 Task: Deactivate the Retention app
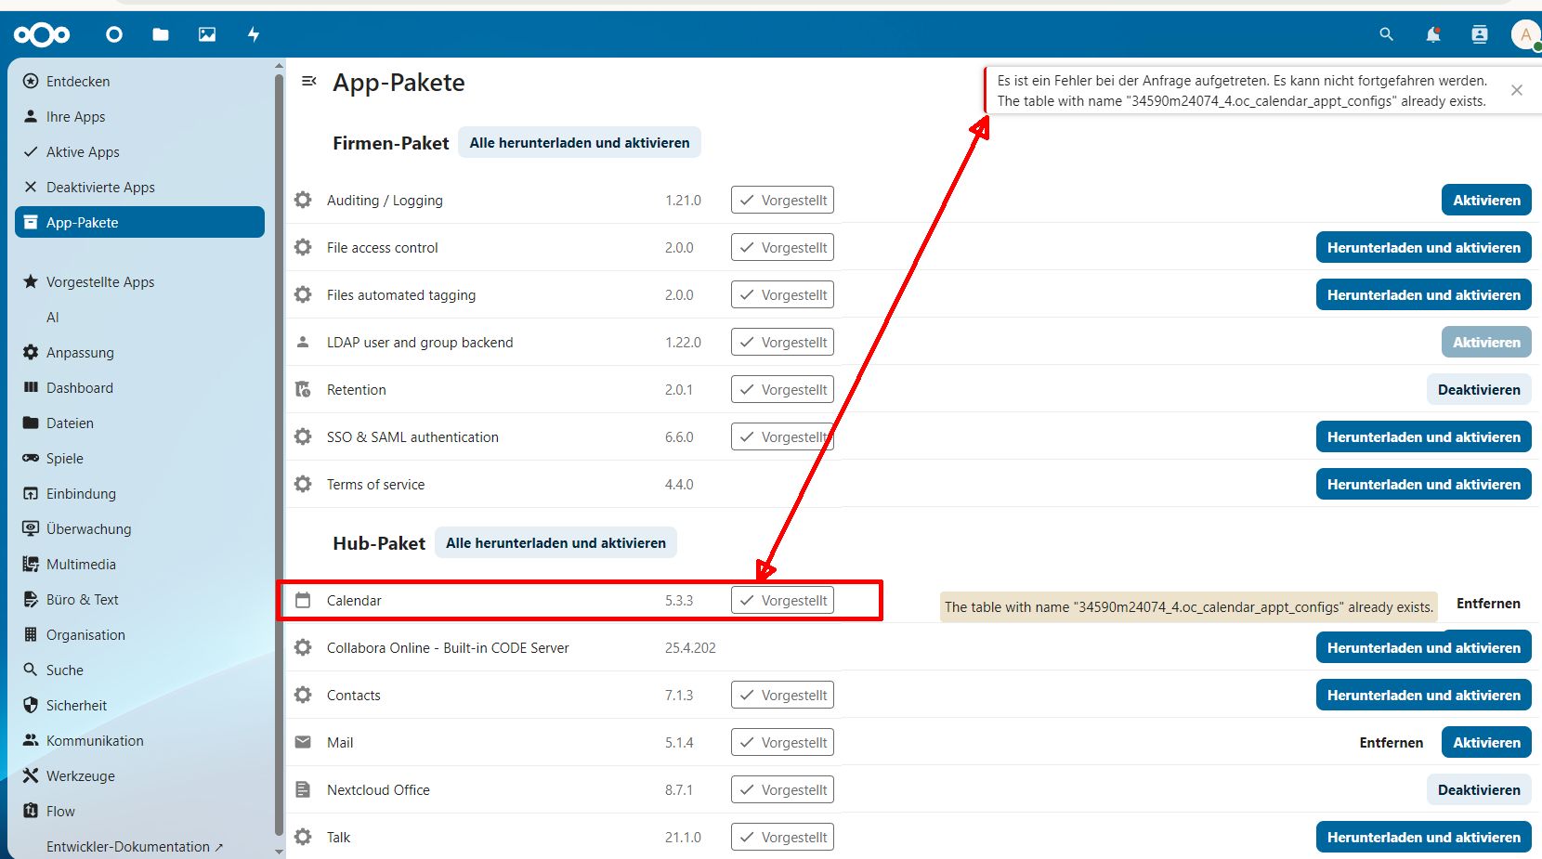tap(1479, 389)
